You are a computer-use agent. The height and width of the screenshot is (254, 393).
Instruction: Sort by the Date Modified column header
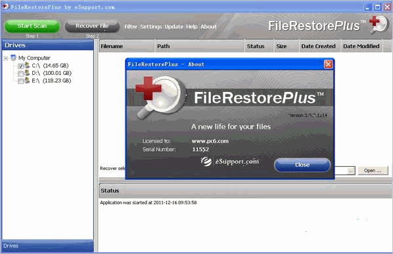coord(361,46)
